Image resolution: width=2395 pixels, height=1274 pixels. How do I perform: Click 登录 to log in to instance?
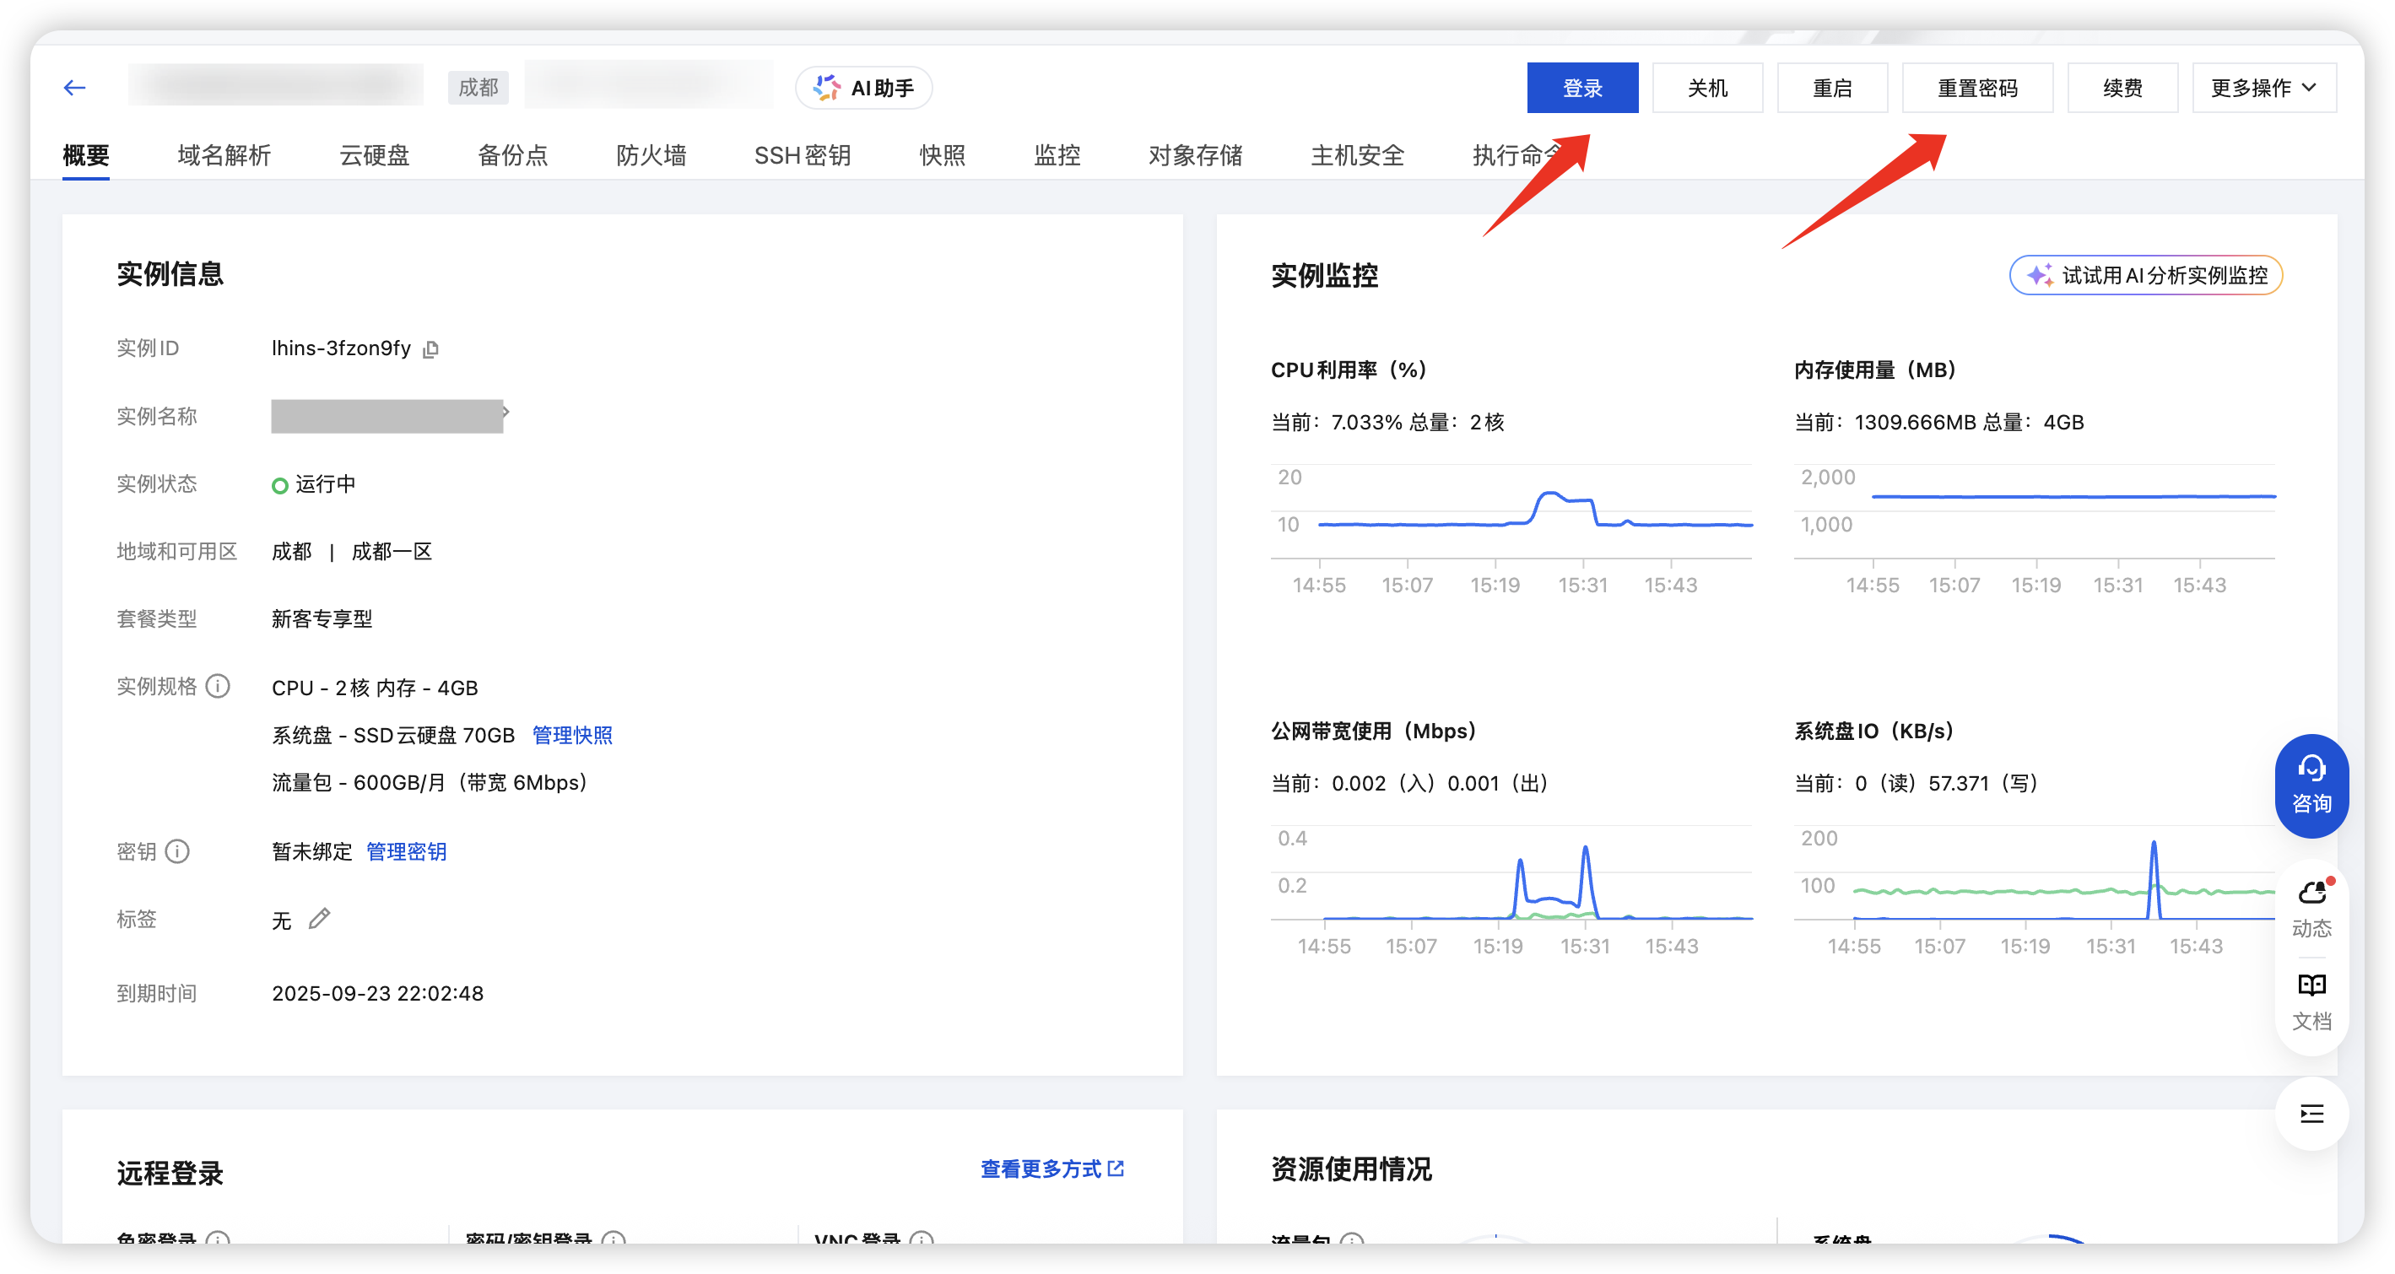point(1581,88)
